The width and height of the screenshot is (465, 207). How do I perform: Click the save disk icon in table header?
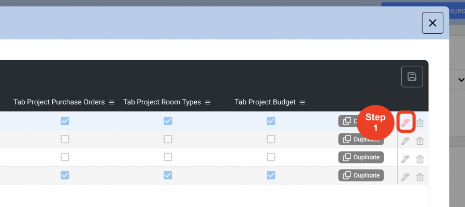tap(412, 77)
